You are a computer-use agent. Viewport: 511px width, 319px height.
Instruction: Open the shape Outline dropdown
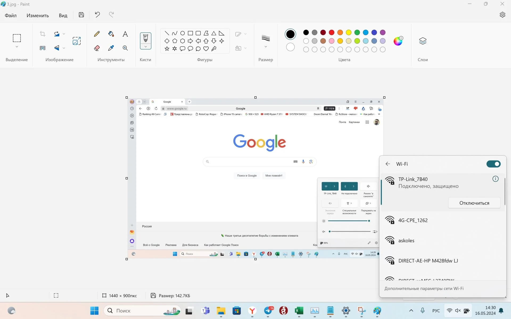[245, 34]
